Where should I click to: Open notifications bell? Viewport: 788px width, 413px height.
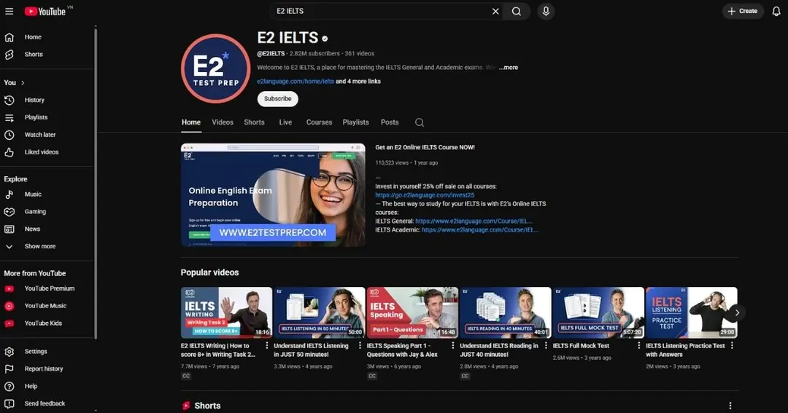[x=776, y=11]
